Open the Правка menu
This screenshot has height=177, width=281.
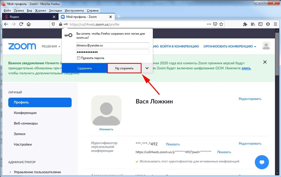coord(19,10)
